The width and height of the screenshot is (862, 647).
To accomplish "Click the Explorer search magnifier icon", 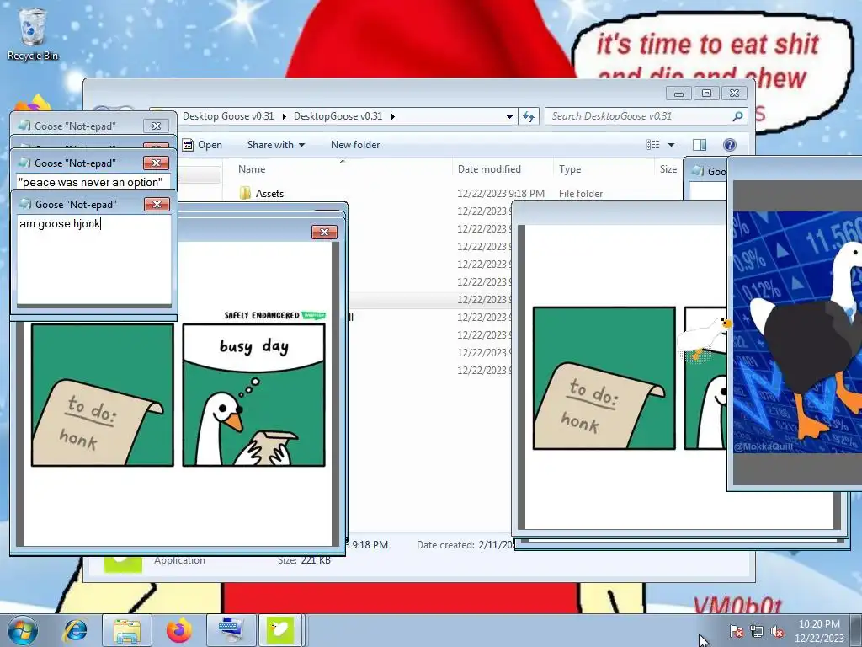I will click(737, 116).
